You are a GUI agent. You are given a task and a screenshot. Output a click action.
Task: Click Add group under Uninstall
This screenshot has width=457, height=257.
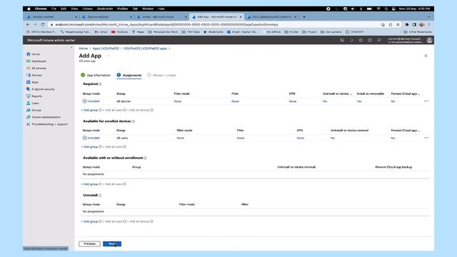(90, 221)
